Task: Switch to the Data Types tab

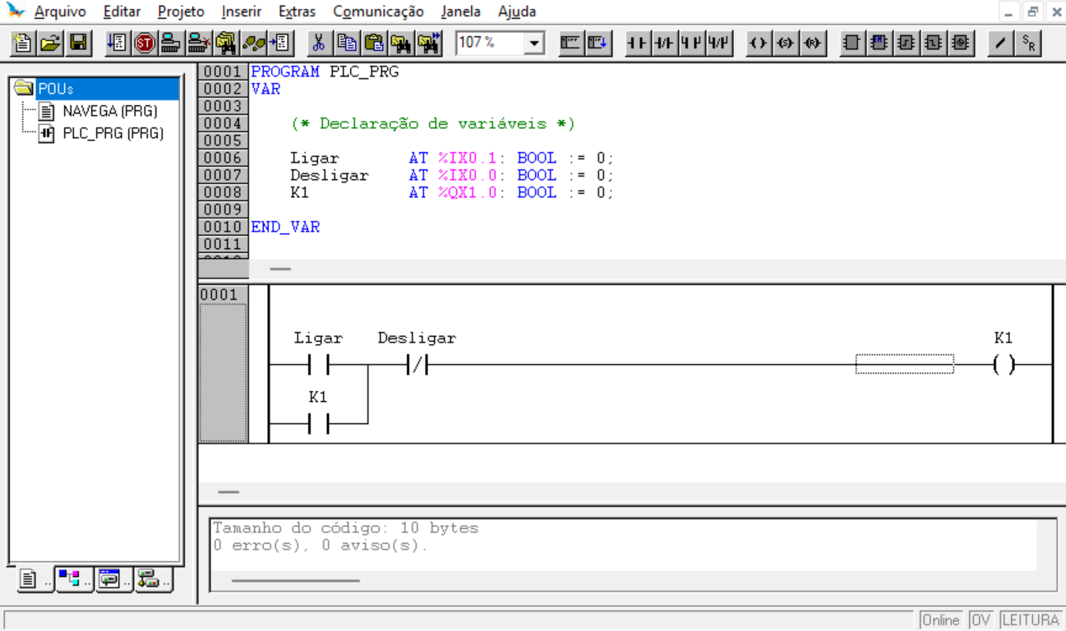Action: pyautogui.click(x=74, y=579)
